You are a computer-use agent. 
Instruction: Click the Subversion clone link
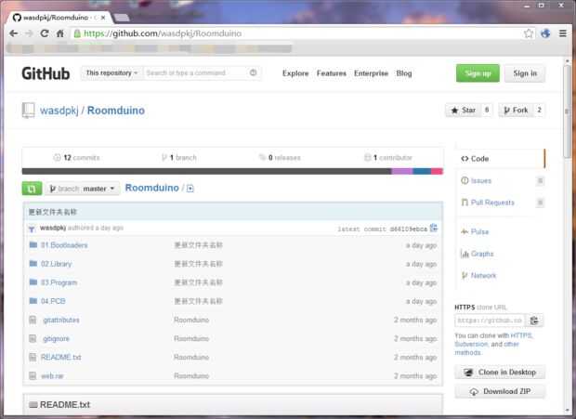(471, 344)
